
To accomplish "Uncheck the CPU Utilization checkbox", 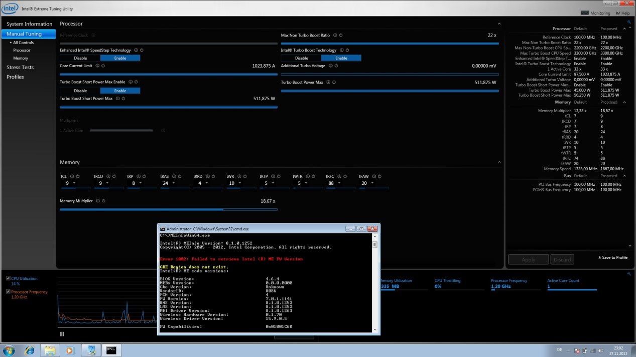I will coord(8,278).
